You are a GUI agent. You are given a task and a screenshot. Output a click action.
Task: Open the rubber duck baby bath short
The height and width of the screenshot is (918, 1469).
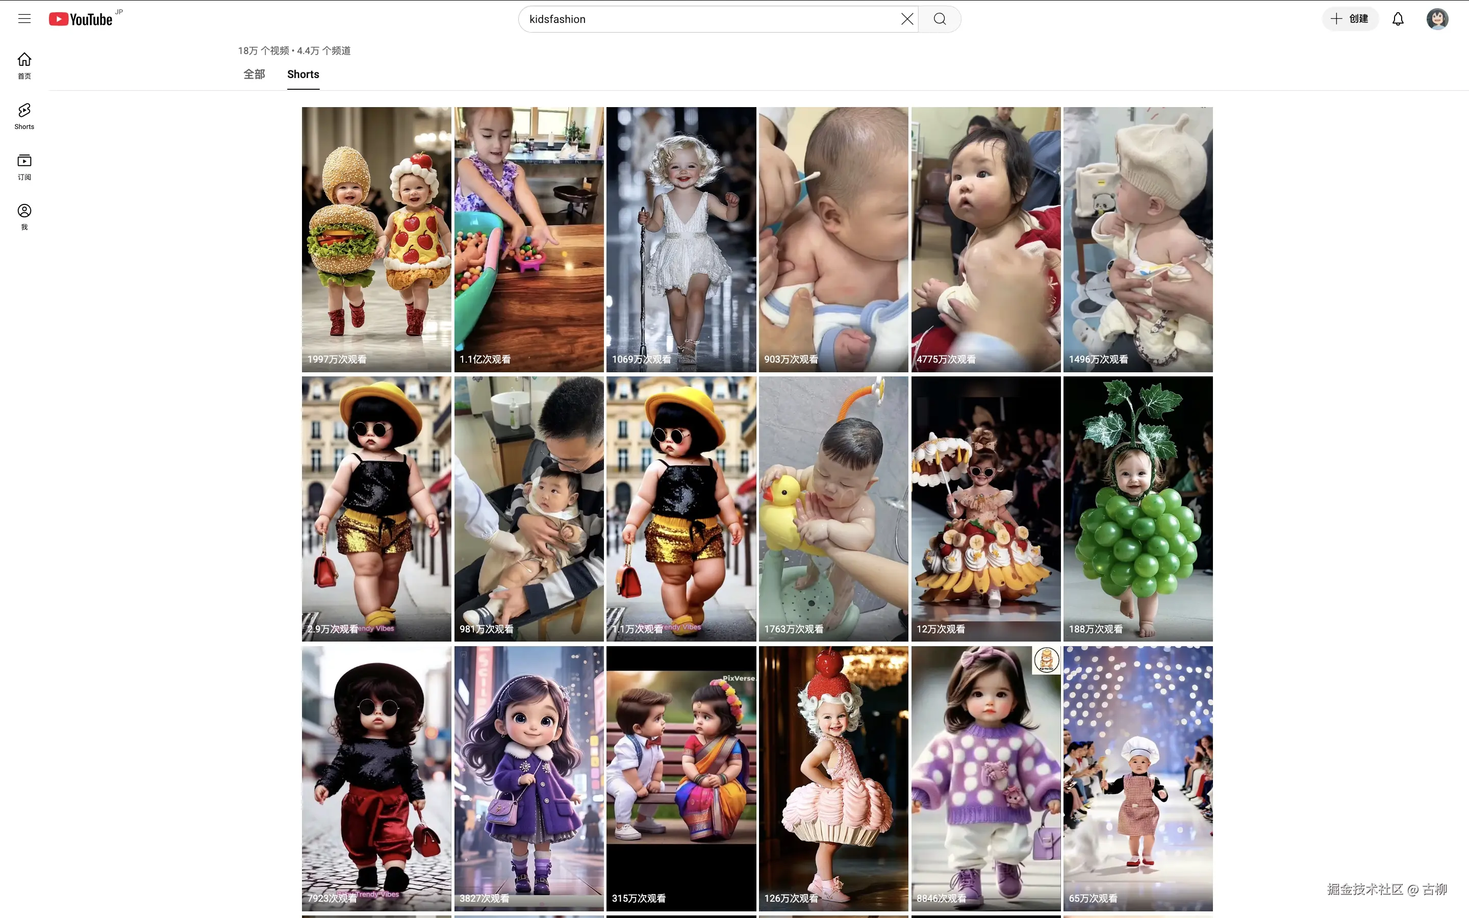point(833,508)
